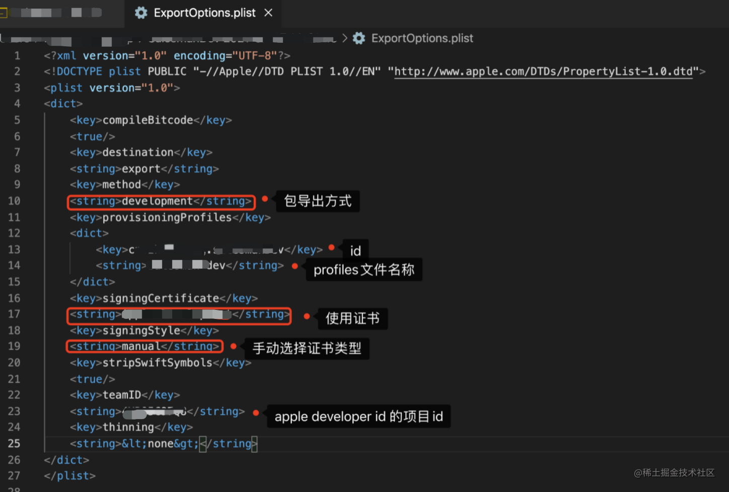The width and height of the screenshot is (729, 492).
Task: Click the "包导出方式" annotation label
Action: pyautogui.click(x=317, y=201)
